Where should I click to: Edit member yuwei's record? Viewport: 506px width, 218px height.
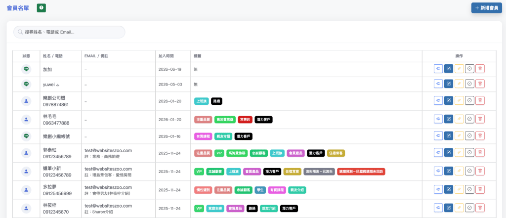pos(449,84)
